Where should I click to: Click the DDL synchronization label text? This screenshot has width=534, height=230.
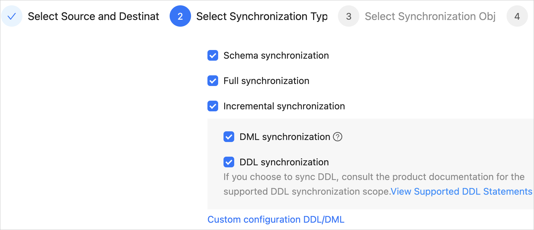[x=284, y=162]
